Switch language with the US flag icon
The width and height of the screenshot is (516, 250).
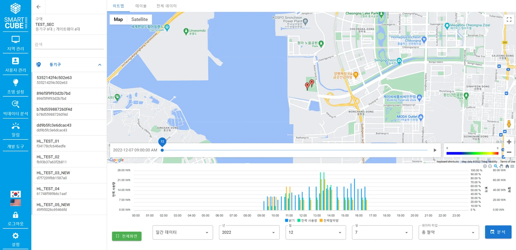(15, 202)
